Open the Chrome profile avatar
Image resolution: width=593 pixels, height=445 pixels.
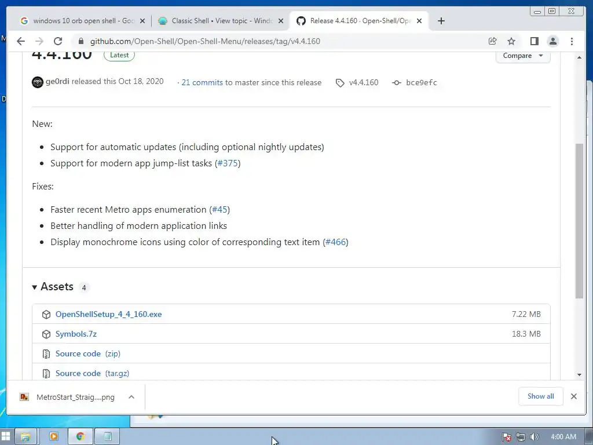(x=553, y=41)
